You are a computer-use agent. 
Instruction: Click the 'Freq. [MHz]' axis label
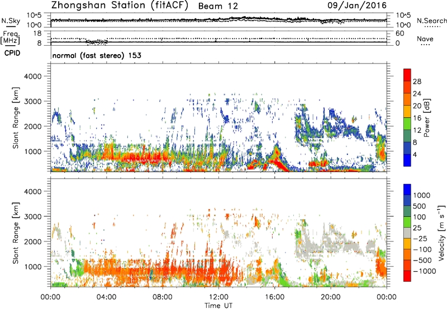[11, 37]
